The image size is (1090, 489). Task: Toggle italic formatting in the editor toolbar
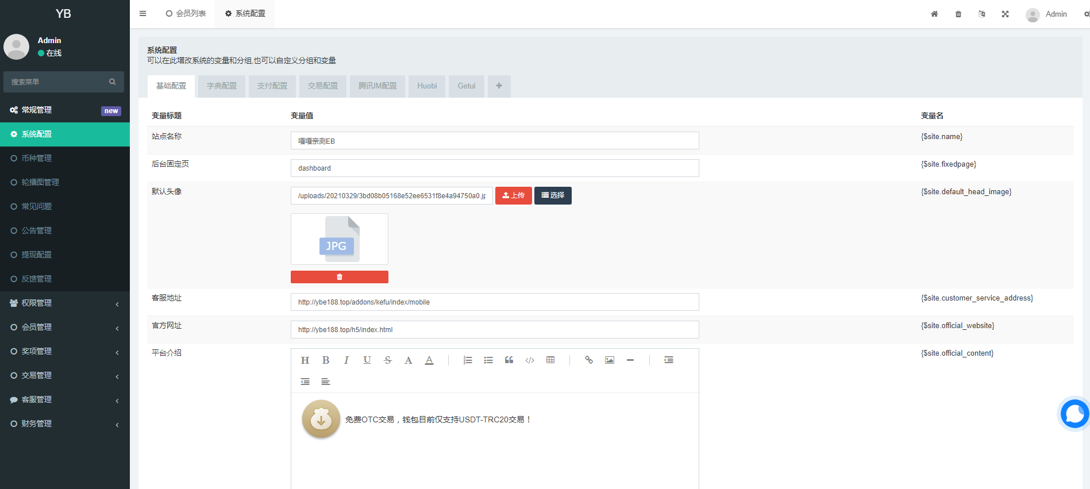coord(346,360)
